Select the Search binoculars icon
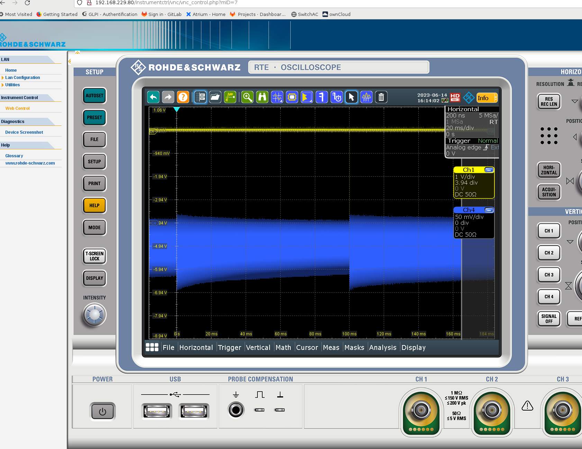Image resolution: width=582 pixels, height=449 pixels. 262,97
